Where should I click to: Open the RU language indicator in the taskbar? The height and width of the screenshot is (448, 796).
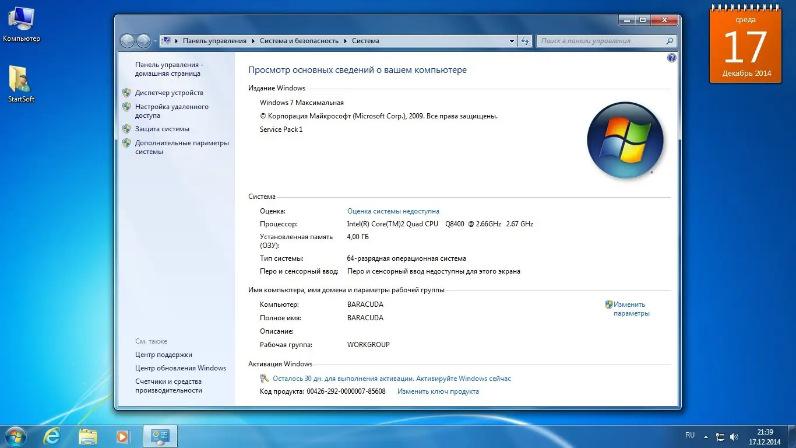coord(690,435)
